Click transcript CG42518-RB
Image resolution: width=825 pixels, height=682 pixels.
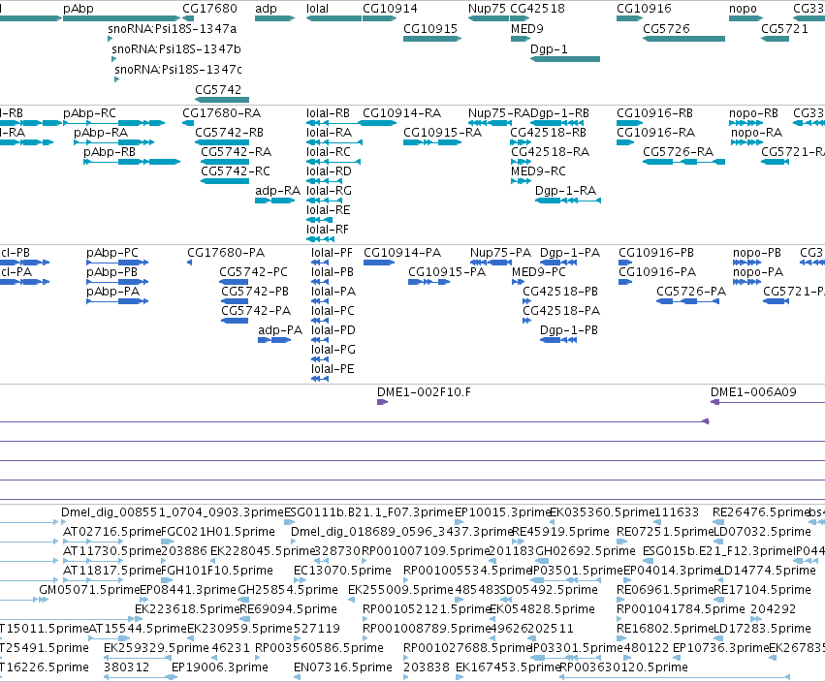(x=549, y=133)
